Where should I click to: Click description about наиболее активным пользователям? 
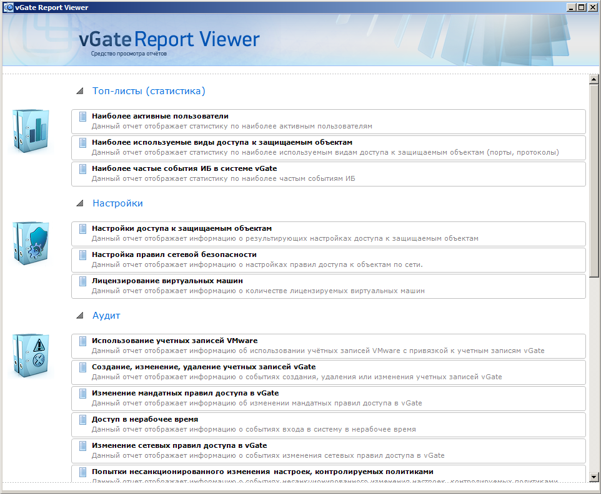tap(232, 126)
